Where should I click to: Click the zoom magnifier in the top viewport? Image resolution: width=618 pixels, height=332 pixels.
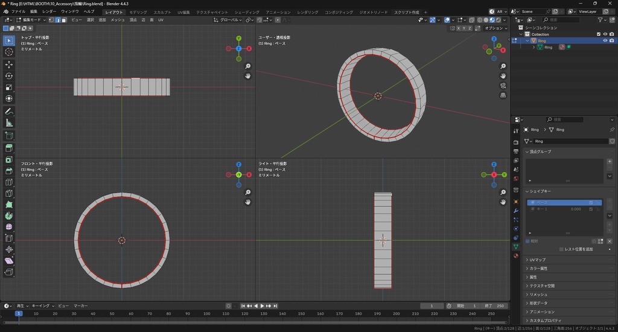[248, 66]
